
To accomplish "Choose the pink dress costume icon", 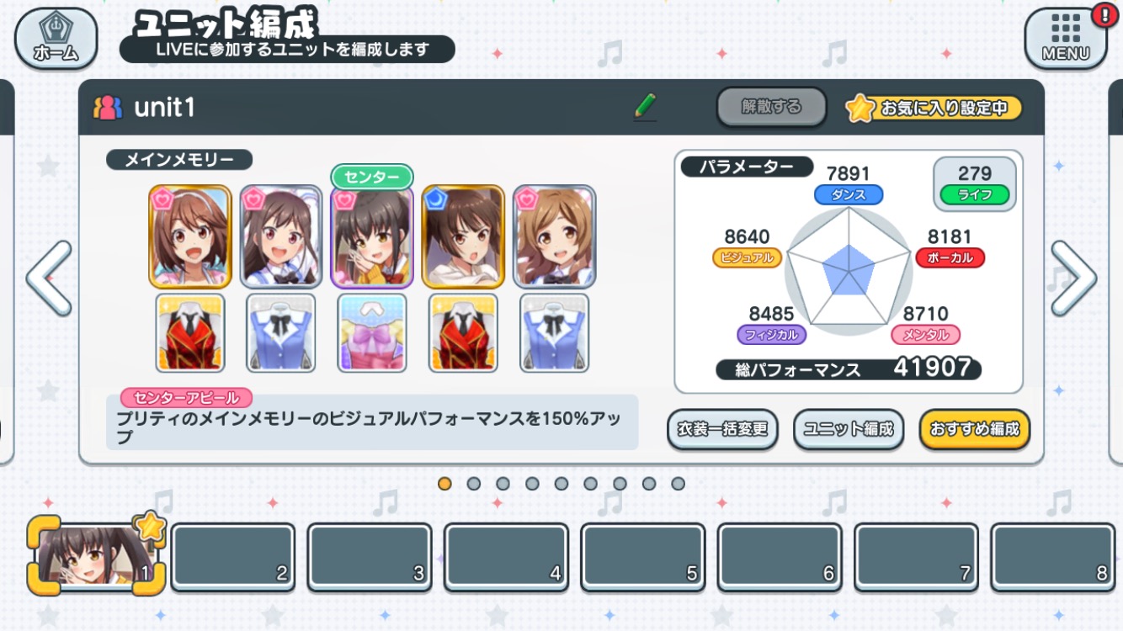I will (372, 332).
